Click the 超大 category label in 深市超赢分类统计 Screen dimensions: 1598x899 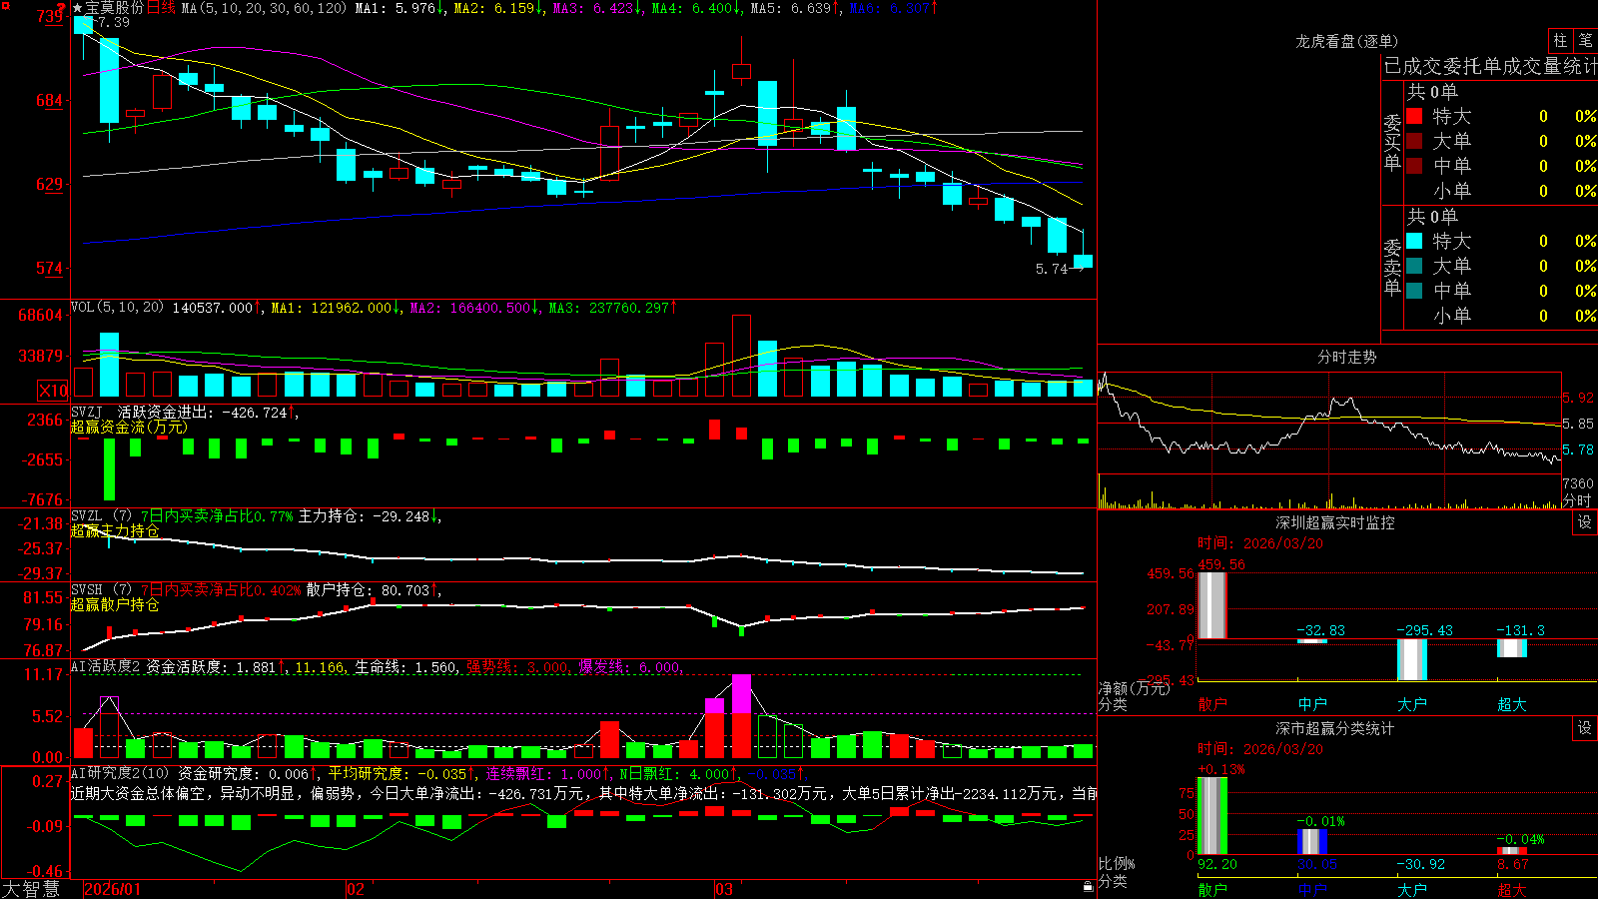point(1512,890)
